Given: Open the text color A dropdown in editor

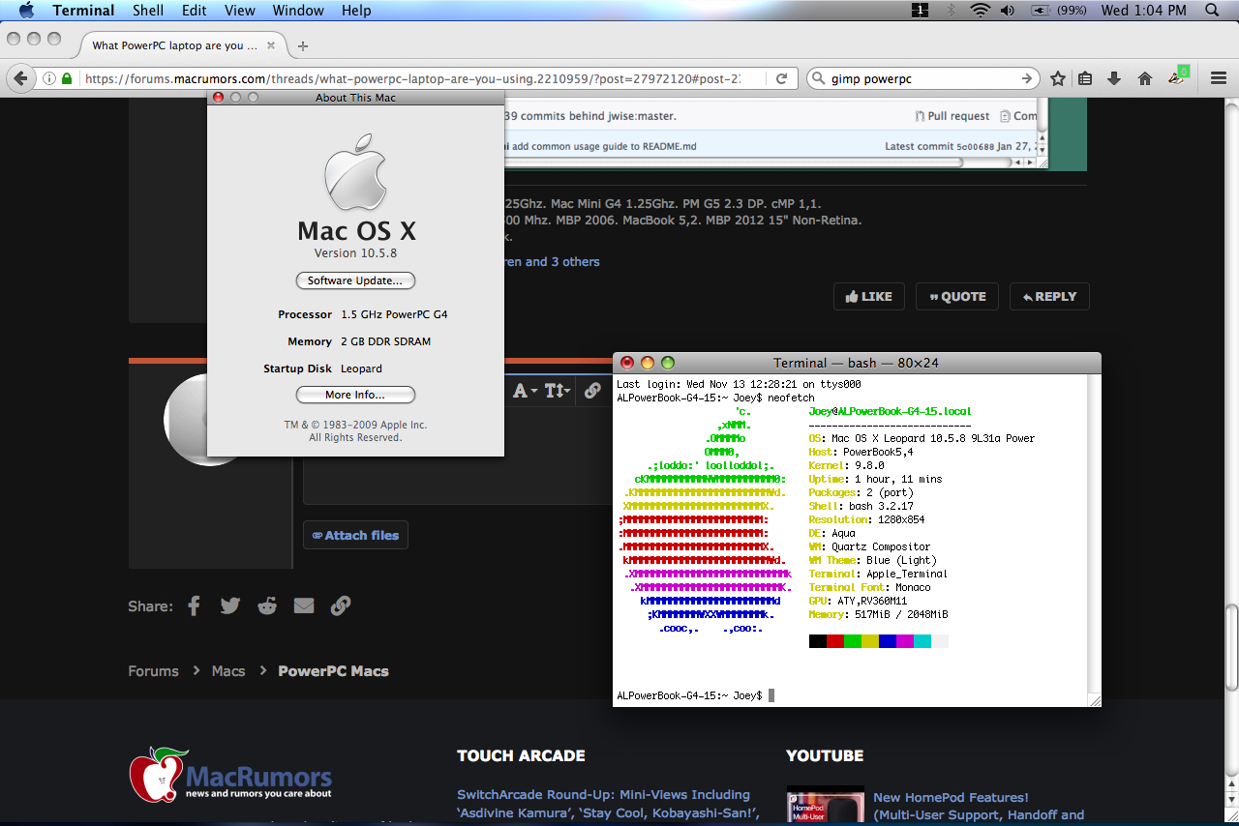Looking at the screenshot, I should (x=525, y=391).
